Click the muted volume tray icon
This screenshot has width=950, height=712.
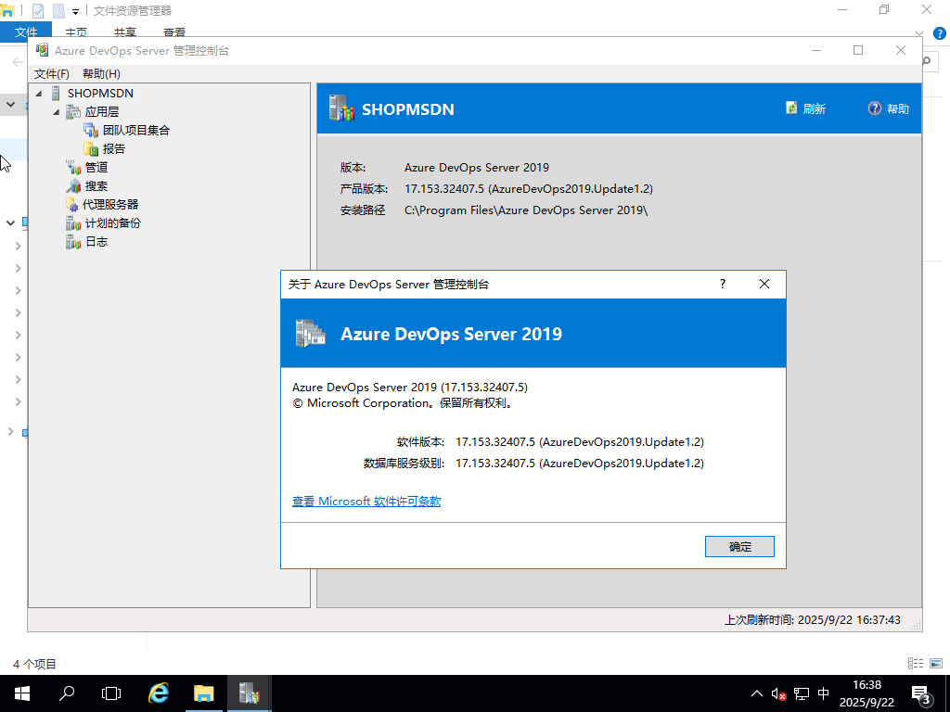778,693
